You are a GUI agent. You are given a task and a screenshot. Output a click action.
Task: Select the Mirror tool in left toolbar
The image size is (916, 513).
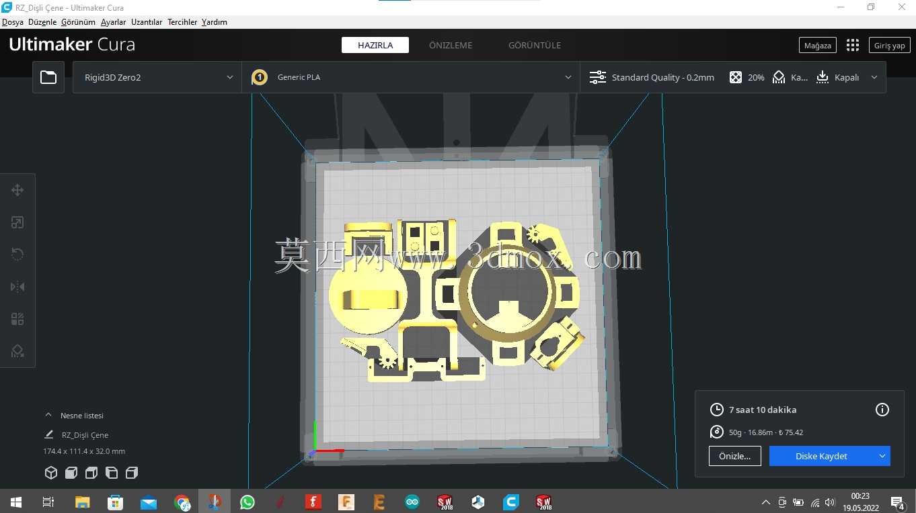17,287
